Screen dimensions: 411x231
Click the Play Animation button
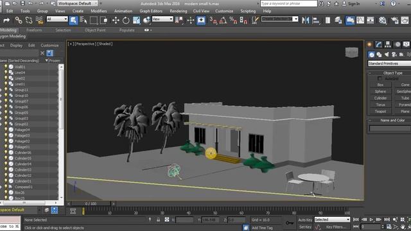point(371,219)
